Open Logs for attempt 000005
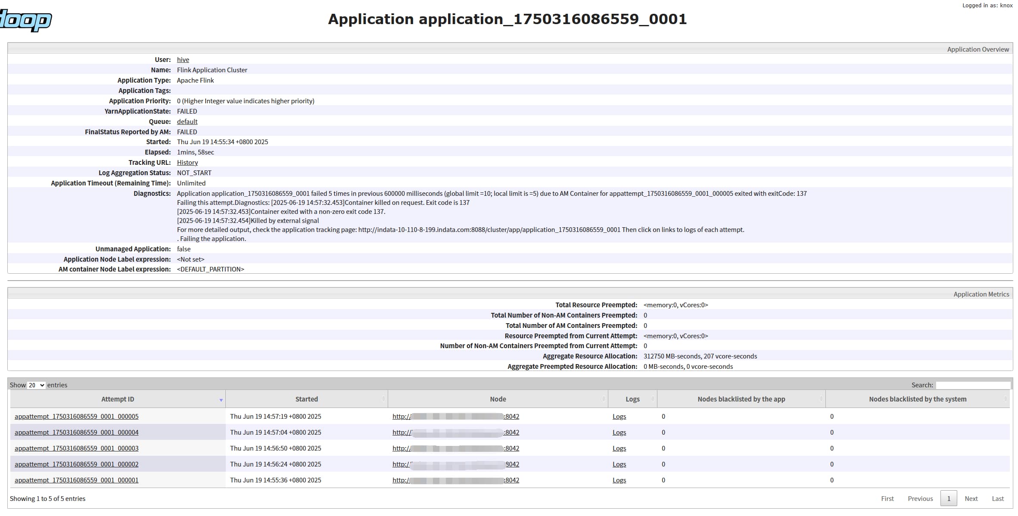The width and height of the screenshot is (1018, 516). (x=619, y=416)
